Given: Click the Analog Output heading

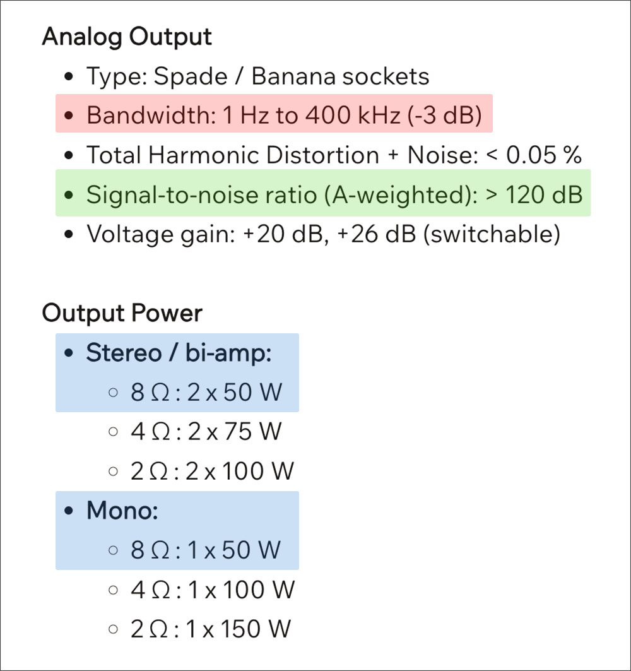Looking at the screenshot, I should click(x=127, y=37).
